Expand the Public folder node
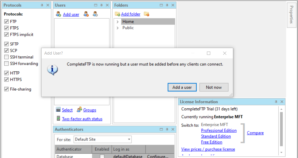 click(x=118, y=28)
